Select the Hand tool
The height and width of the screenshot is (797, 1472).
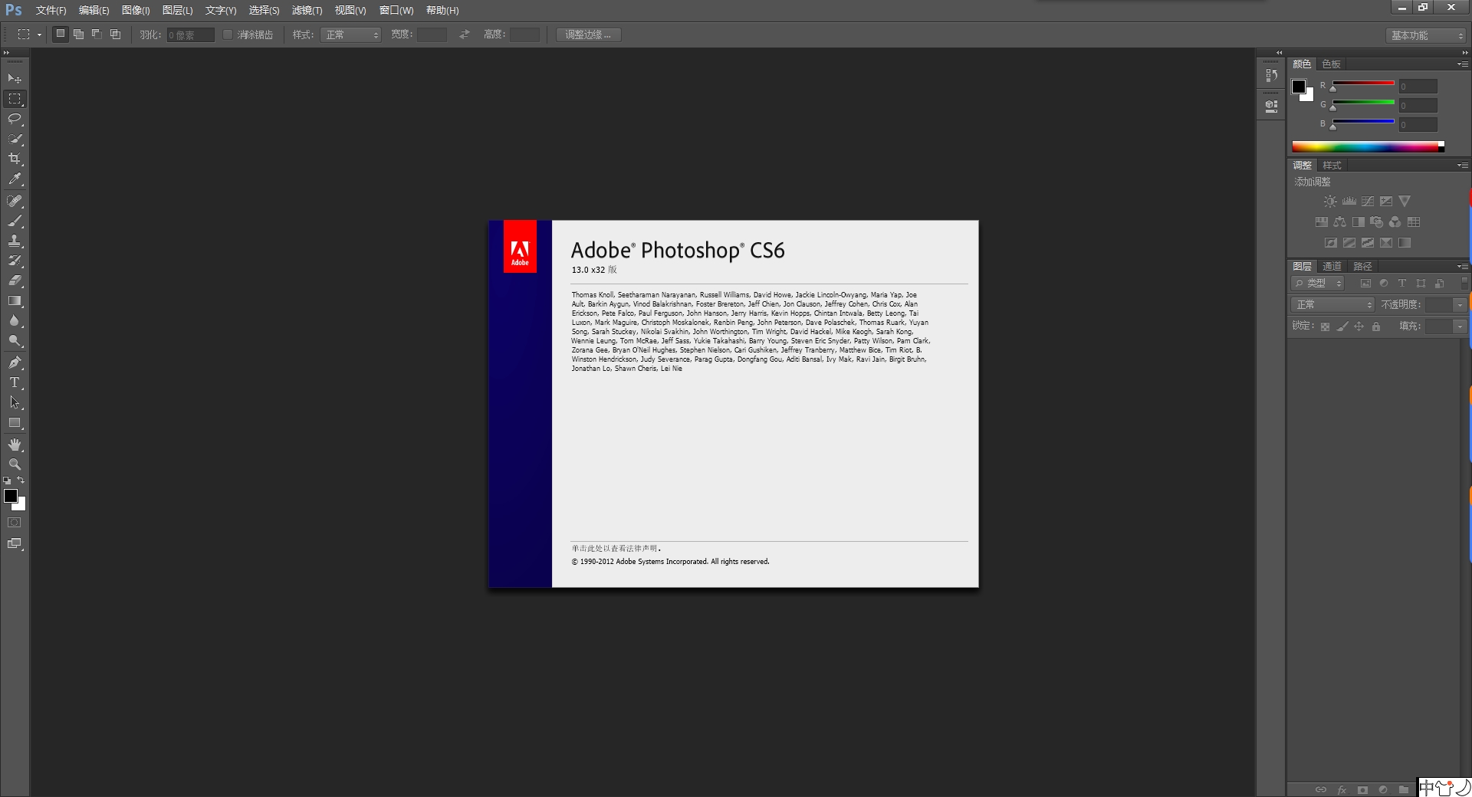[14, 444]
